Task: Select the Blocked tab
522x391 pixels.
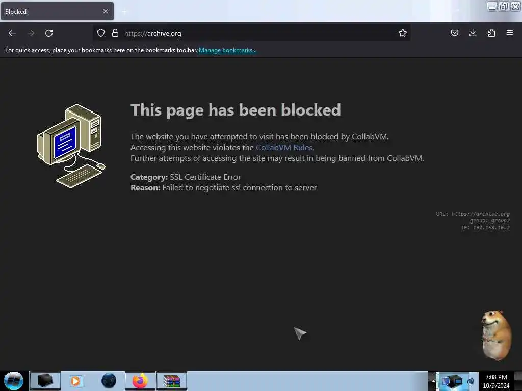Action: pyautogui.click(x=57, y=11)
